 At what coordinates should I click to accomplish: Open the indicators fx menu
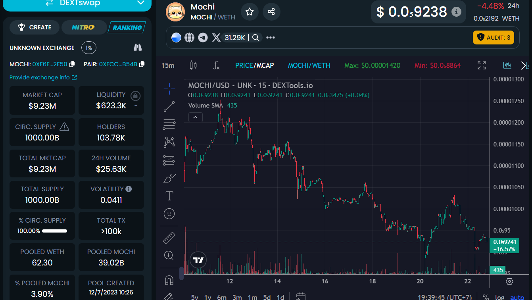pyautogui.click(x=217, y=65)
